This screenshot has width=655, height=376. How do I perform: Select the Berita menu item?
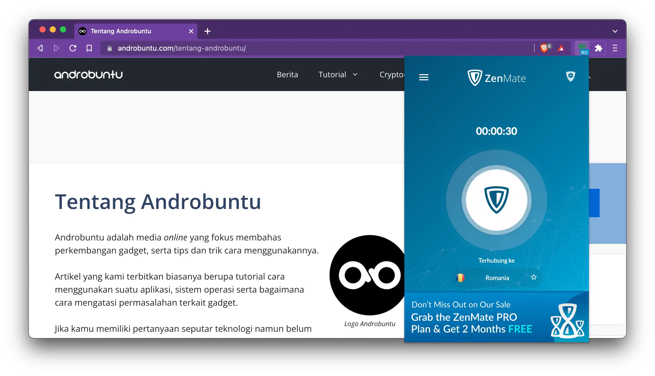click(x=288, y=74)
